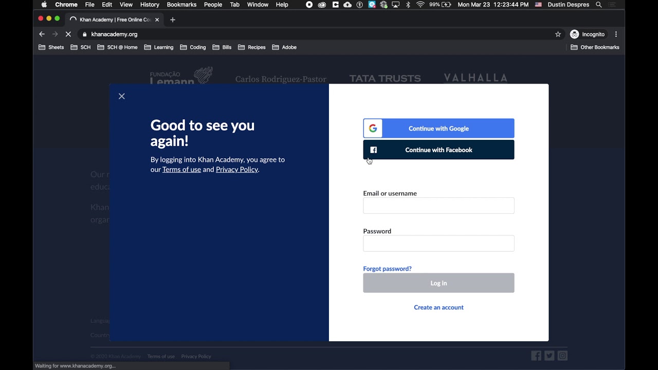Close the login dialog with the X

(122, 96)
